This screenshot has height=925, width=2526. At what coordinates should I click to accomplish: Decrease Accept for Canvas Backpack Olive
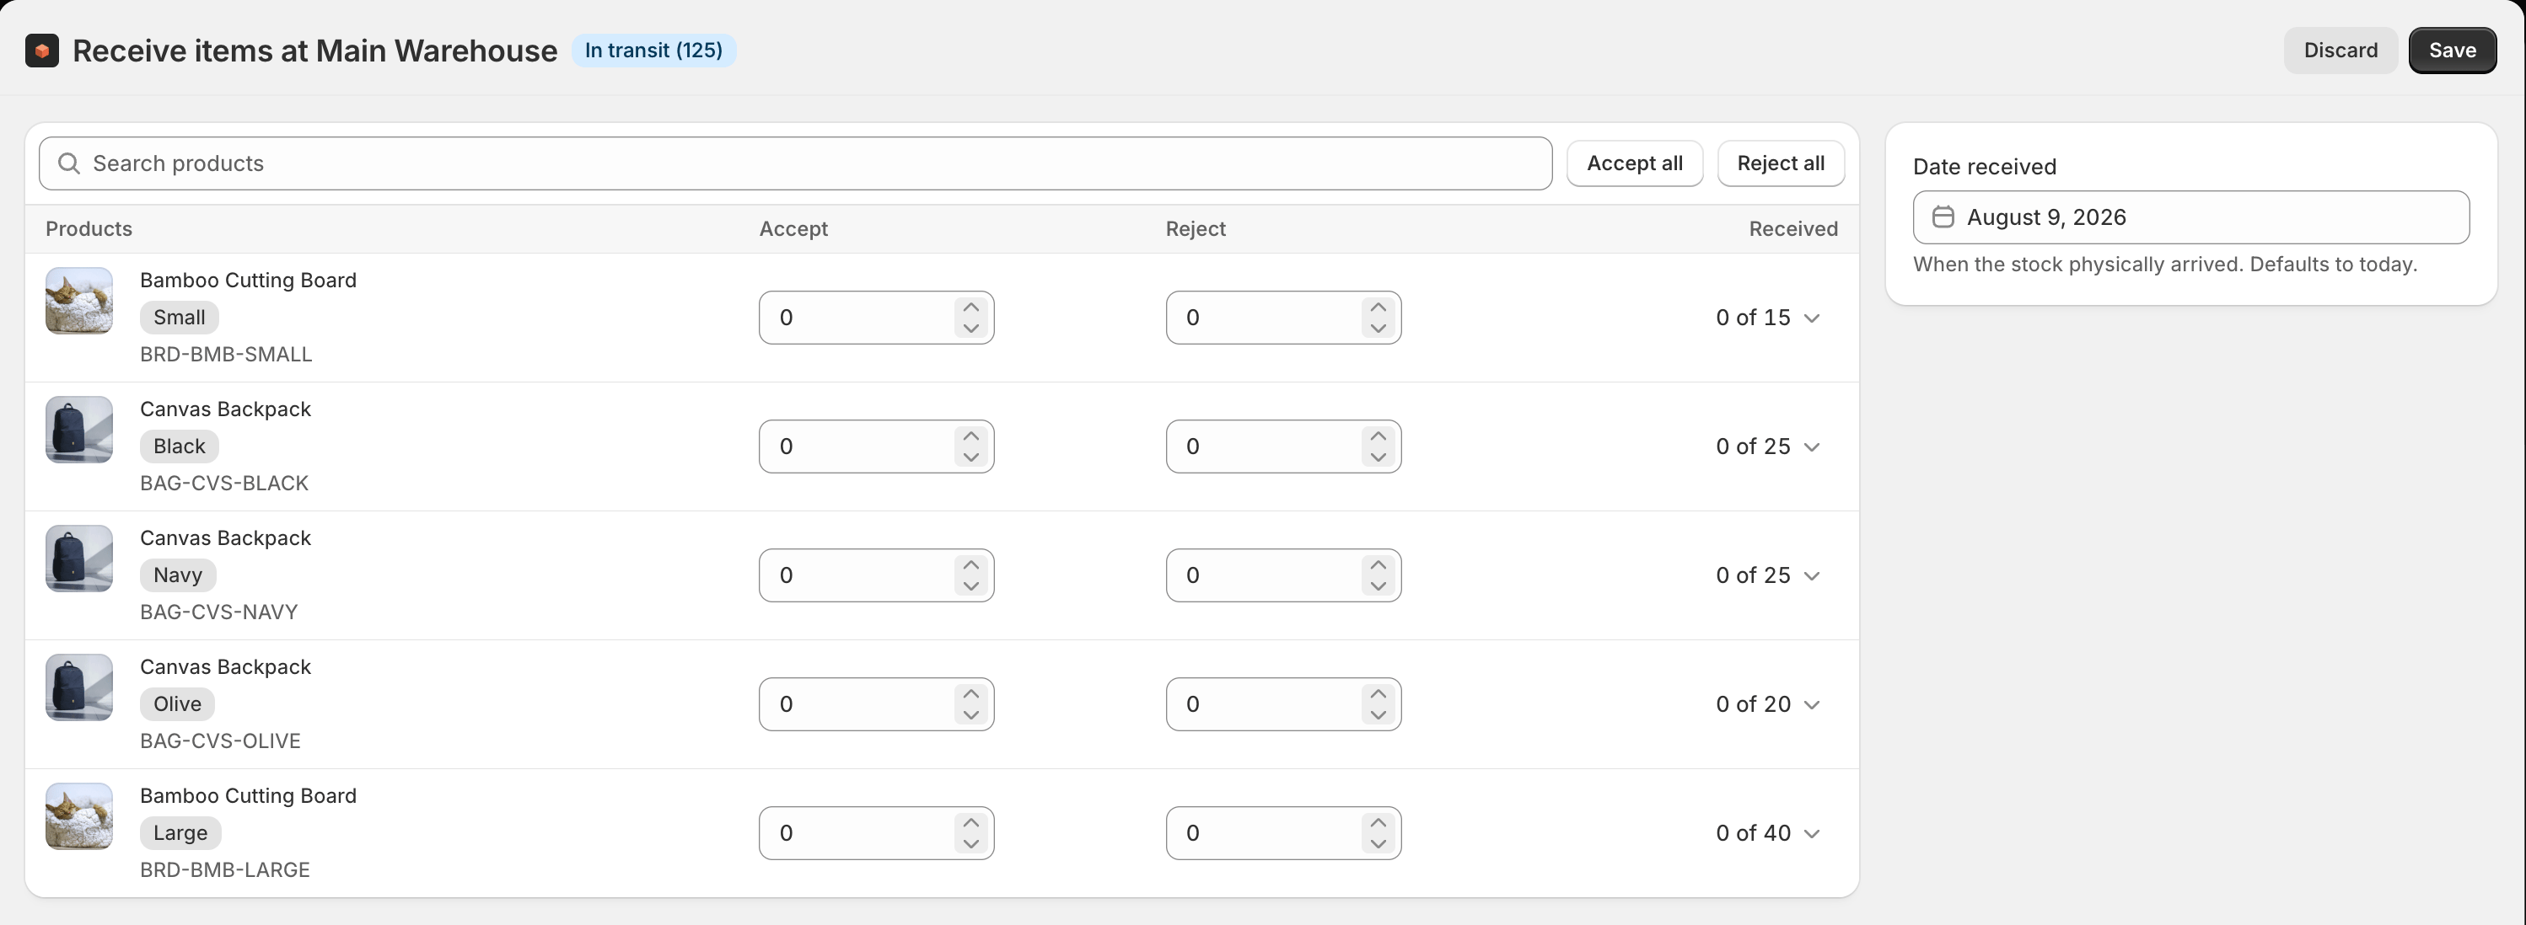click(x=970, y=715)
